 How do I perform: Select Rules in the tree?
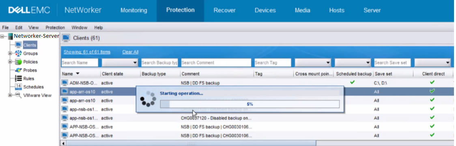[x=28, y=79]
